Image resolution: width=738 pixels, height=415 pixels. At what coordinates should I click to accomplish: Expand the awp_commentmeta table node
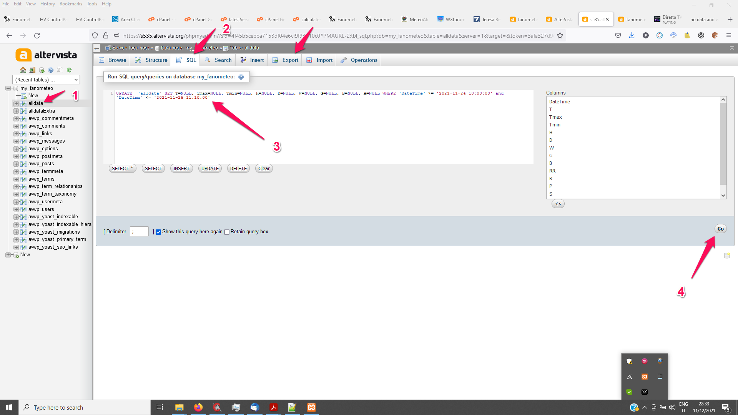[x=16, y=118]
